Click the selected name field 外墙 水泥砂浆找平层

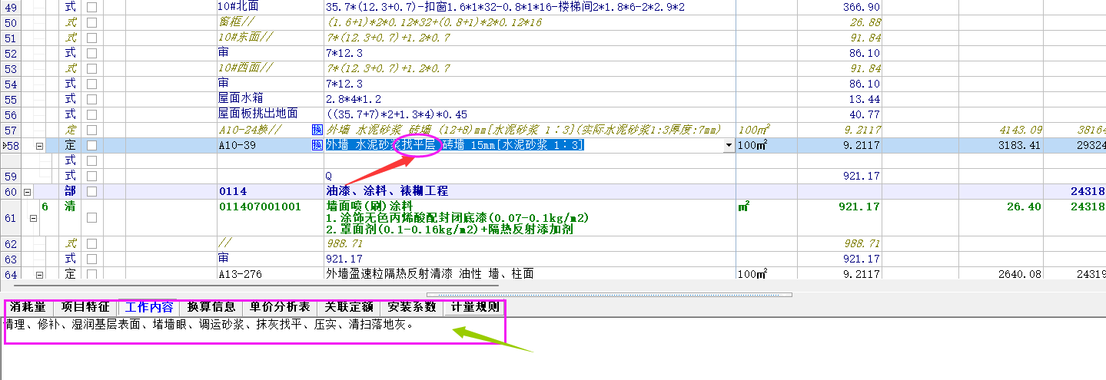tap(530, 145)
